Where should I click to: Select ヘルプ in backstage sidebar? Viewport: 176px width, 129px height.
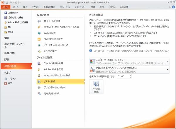point(7,73)
